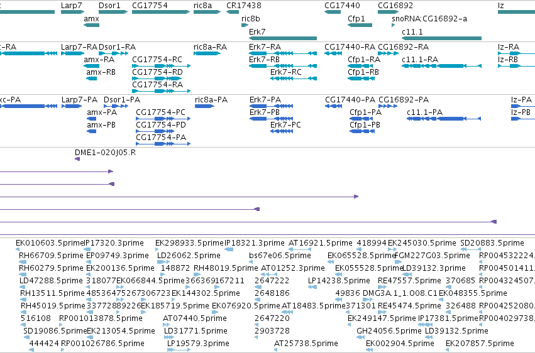Image resolution: width=535 pixels, height=353 pixels.
Task: Select the Larp7 gene feature
Action: pos(73,12)
